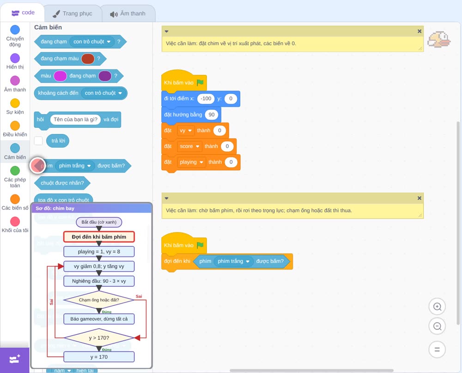
Task: Click the direction value 90 field
Action: click(x=212, y=115)
